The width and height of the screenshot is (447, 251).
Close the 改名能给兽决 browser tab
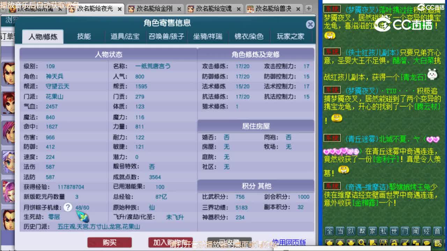click(299, 9)
